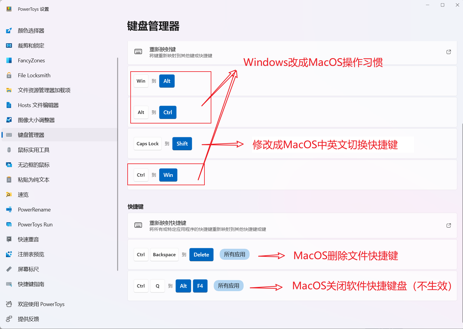
Task: Click the PowerToys Run icon
Action: (9, 224)
